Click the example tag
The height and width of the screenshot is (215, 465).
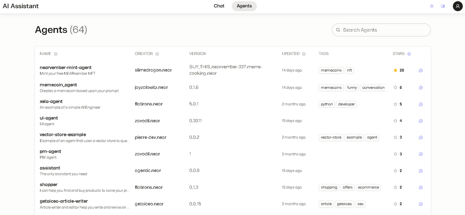click(354, 138)
